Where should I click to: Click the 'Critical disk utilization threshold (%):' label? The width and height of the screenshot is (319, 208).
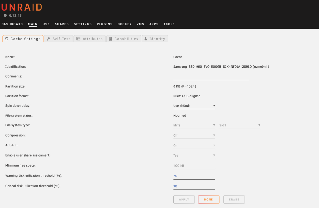pos(33,186)
